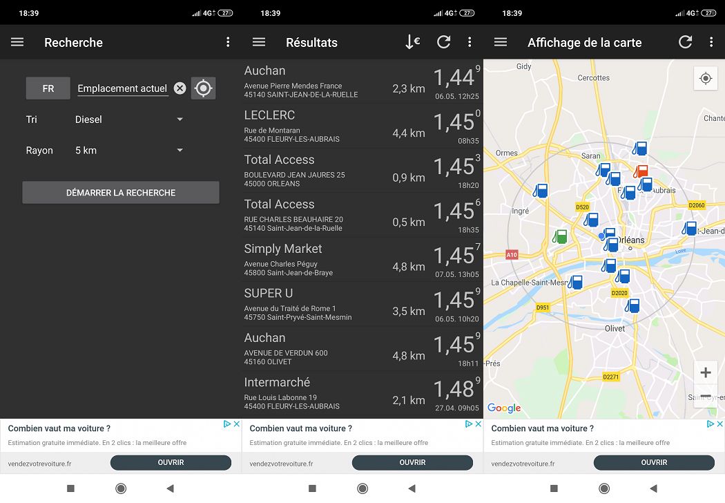Open AdChoices info on Recherche screen ad

pyautogui.click(x=227, y=424)
